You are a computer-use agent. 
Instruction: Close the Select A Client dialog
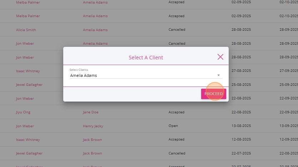pos(220,57)
